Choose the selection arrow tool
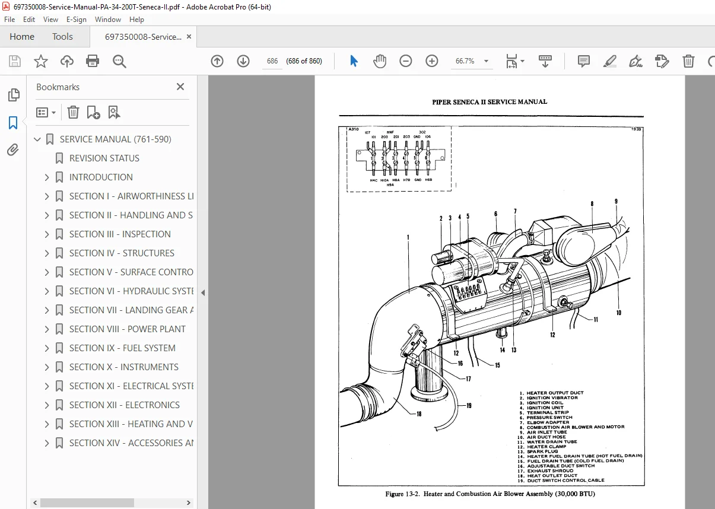This screenshot has width=715, height=509. click(x=354, y=61)
